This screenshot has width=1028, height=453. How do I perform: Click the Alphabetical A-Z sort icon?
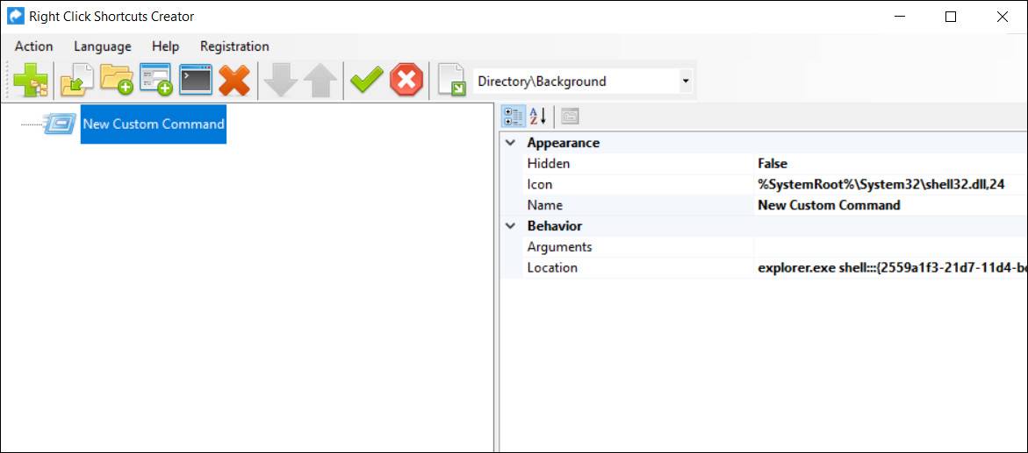(537, 117)
